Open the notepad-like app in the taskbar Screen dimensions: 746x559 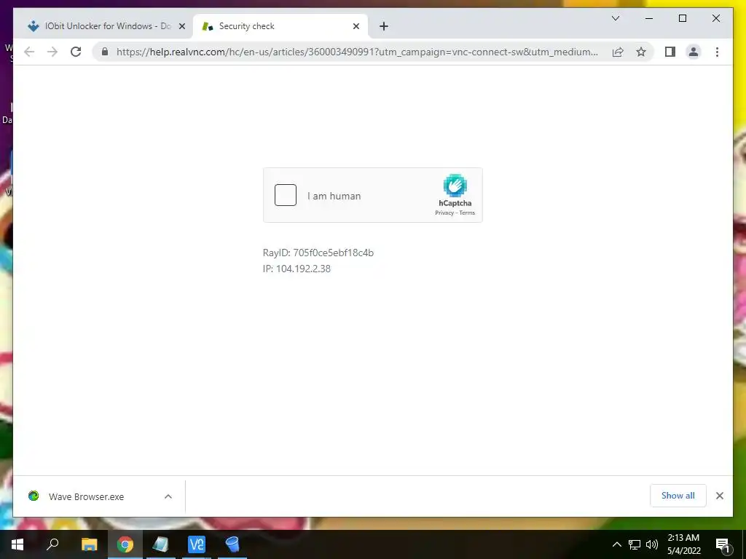161,544
